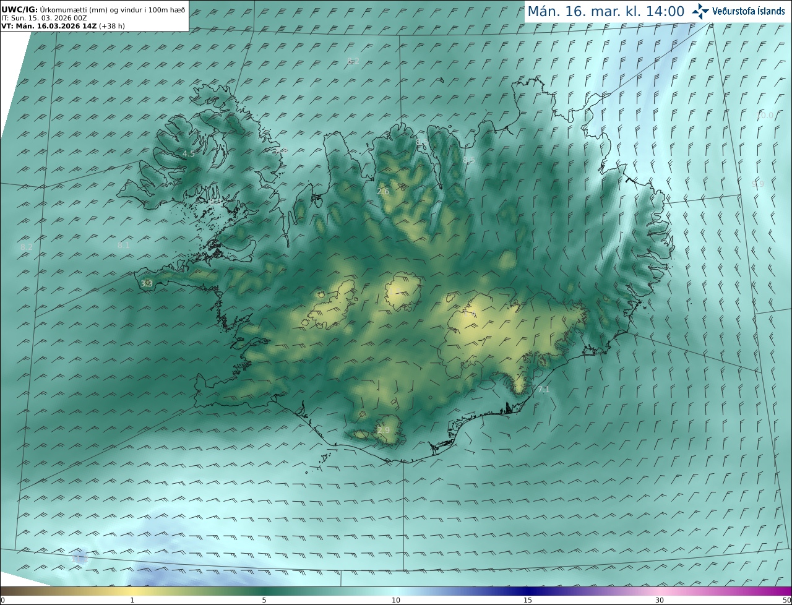Image resolution: width=792 pixels, height=605 pixels.
Task: Click the 7.1 value on the southeast coast
Action: click(x=544, y=390)
